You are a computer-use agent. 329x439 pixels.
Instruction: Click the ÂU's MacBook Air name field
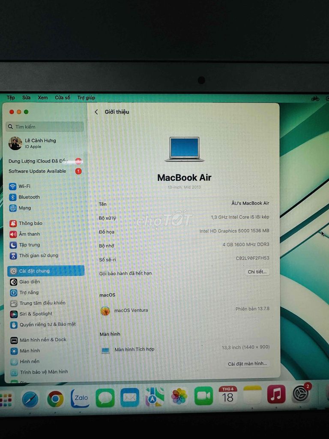coord(250,203)
